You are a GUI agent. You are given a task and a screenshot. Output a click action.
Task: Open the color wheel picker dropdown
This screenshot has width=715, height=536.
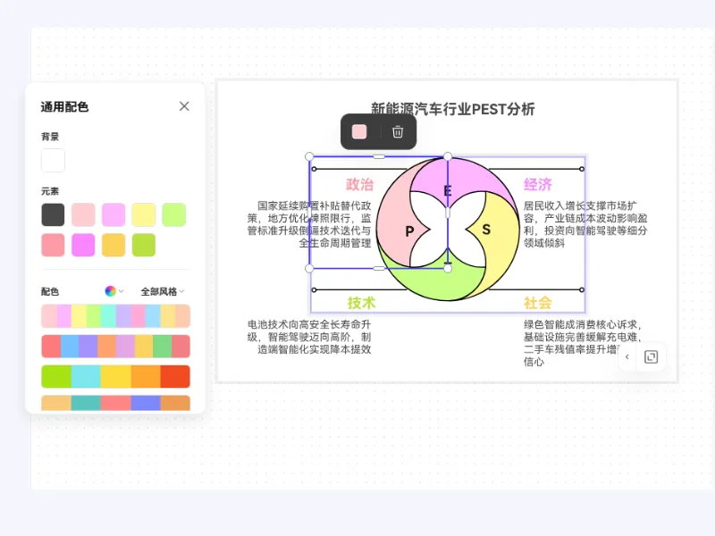pos(114,291)
